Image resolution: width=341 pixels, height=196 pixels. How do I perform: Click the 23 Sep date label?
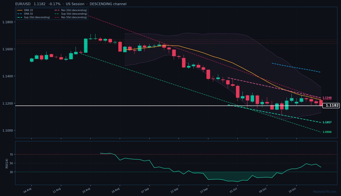pyautogui.click(x=204, y=190)
